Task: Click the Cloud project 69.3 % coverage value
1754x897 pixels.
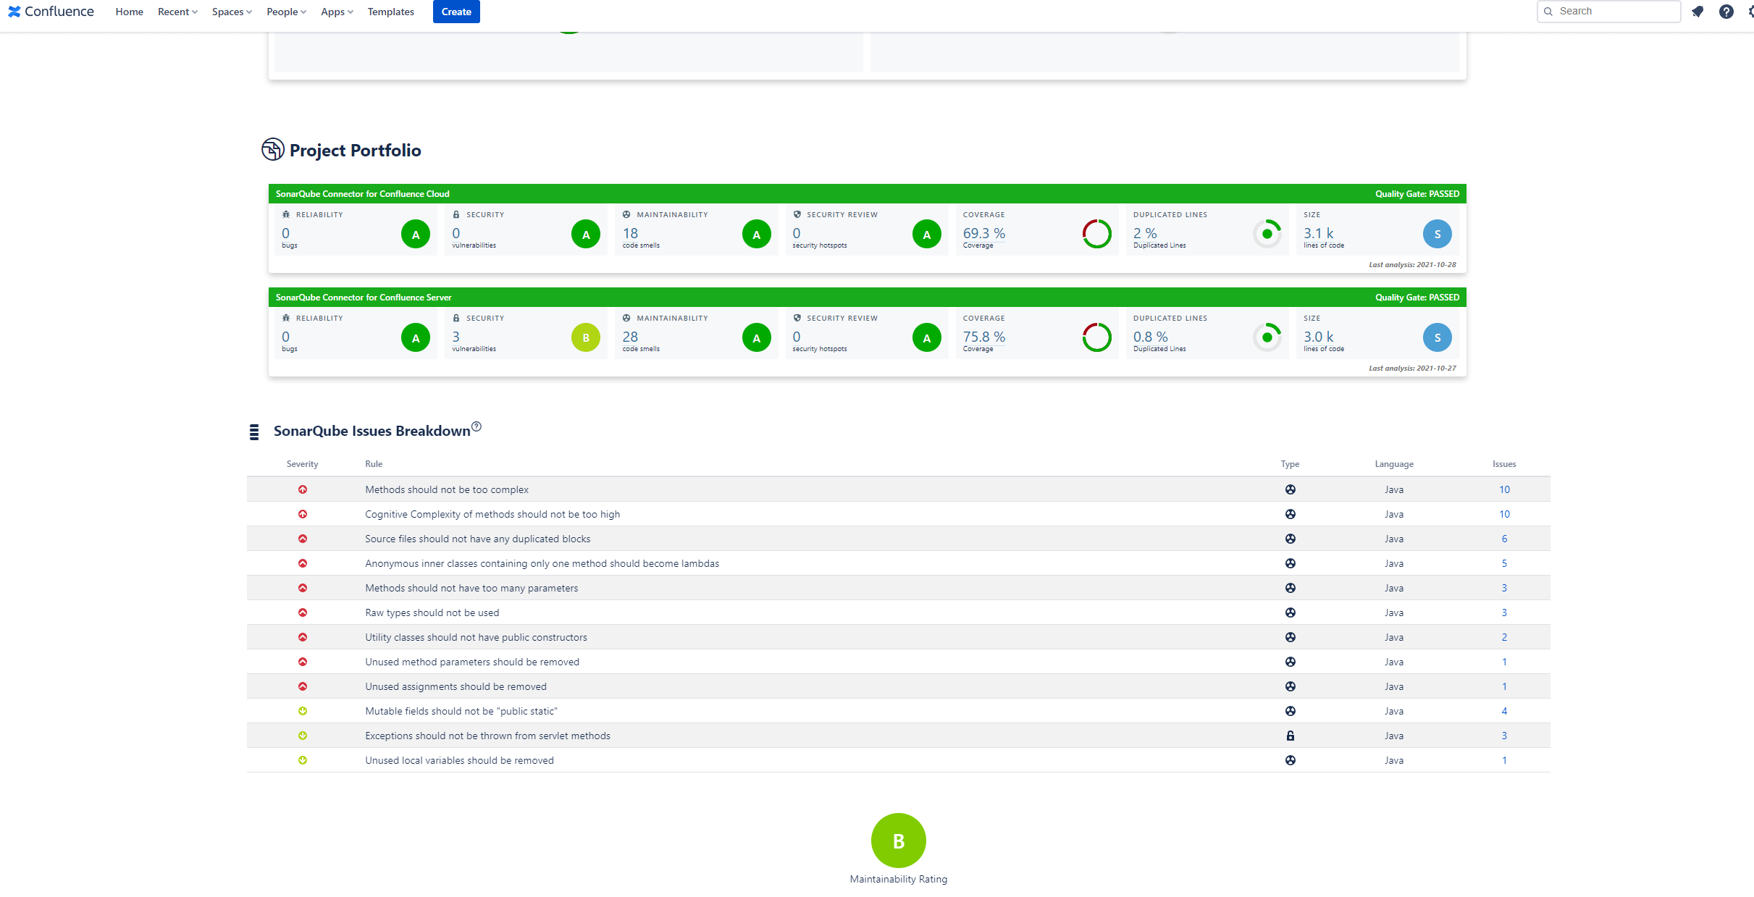Action: [x=984, y=233]
